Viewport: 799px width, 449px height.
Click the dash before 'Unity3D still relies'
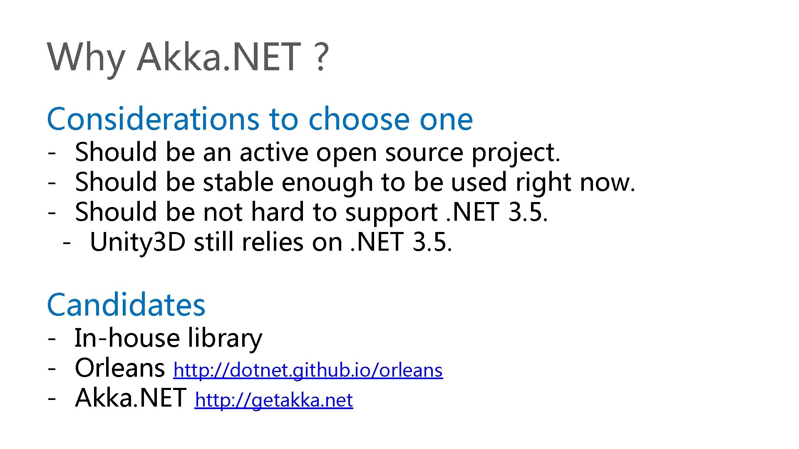click(x=67, y=243)
